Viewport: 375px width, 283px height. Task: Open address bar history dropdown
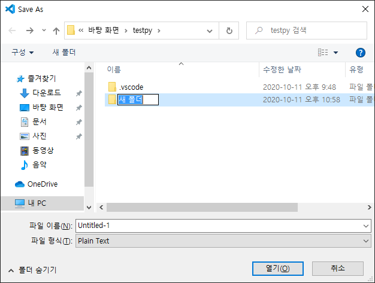[210, 31]
